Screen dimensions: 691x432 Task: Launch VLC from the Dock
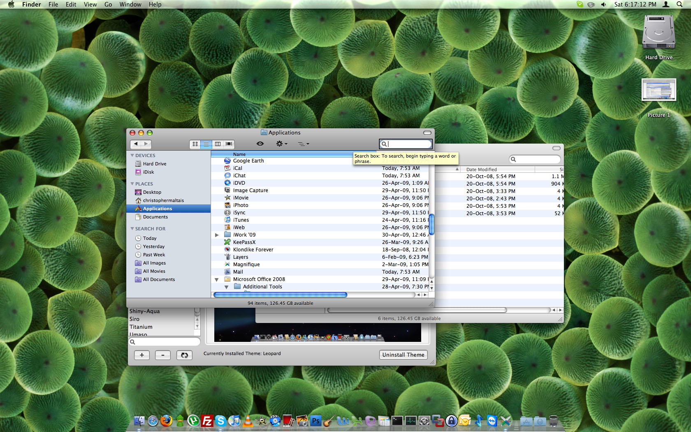click(248, 421)
